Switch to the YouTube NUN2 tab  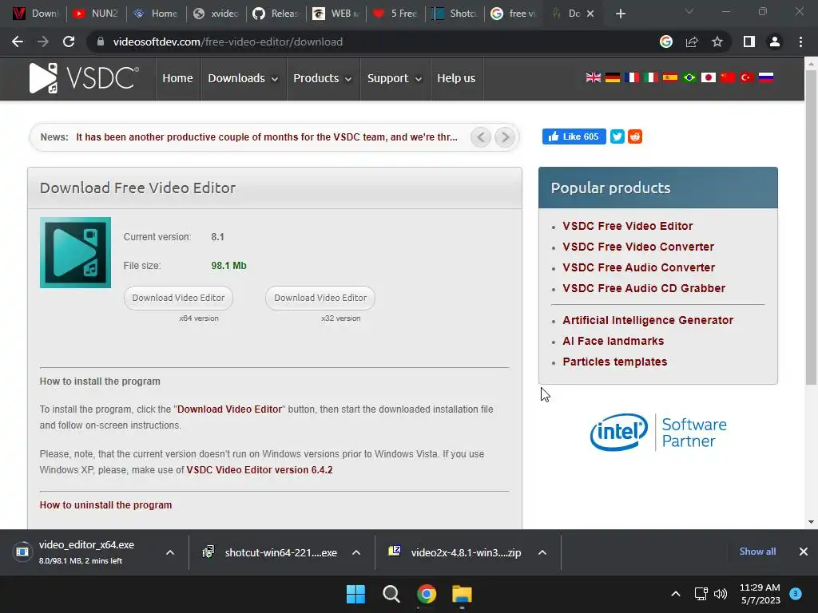pos(96,14)
